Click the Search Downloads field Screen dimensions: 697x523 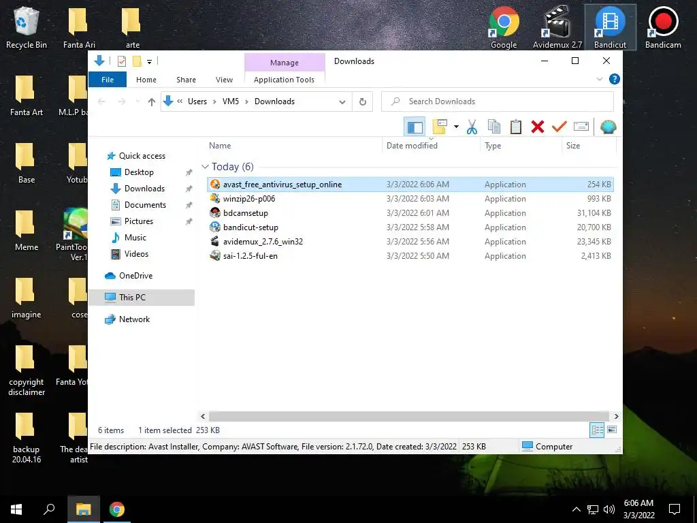498,101
